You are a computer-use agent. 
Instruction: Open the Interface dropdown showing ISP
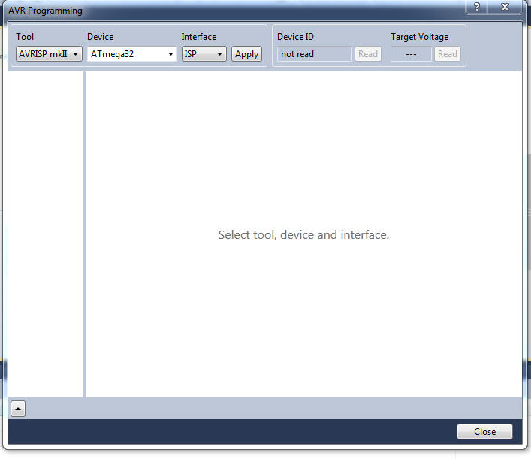204,54
